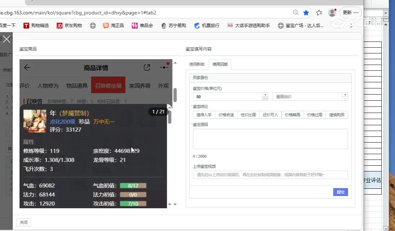Open the 苏宁易购 bookmark
Screen dimensions: 395x231
tap(174, 25)
